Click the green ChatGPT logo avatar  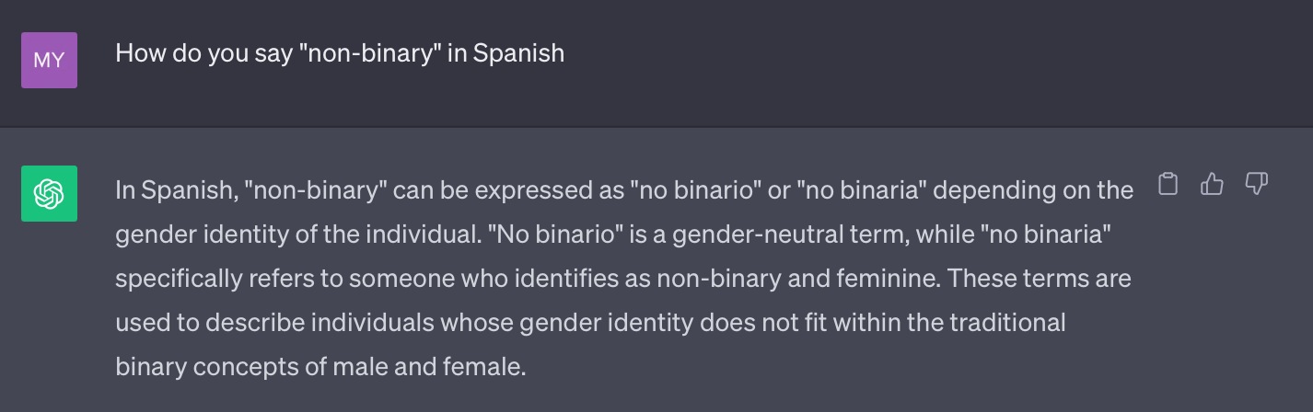point(49,193)
